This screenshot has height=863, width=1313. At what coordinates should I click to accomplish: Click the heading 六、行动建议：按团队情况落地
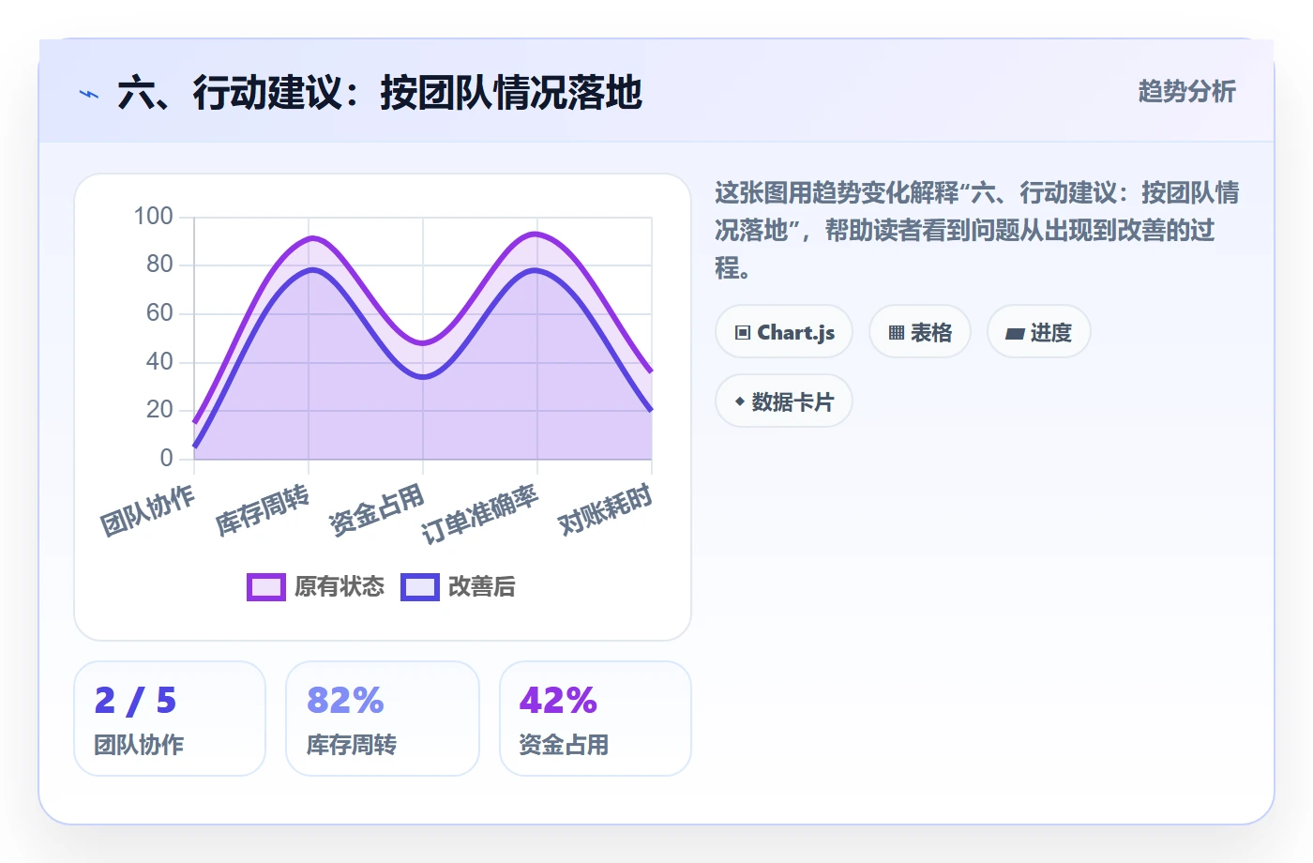(x=380, y=93)
